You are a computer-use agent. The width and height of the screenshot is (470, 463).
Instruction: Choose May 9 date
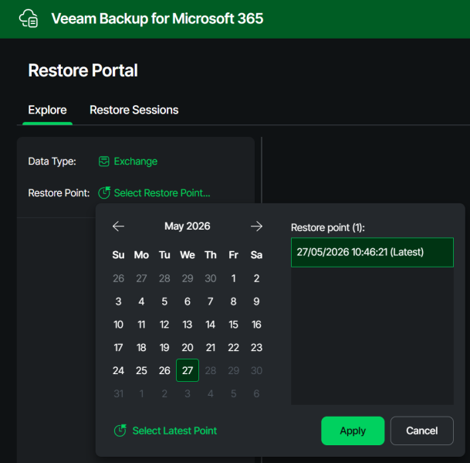[x=256, y=301]
